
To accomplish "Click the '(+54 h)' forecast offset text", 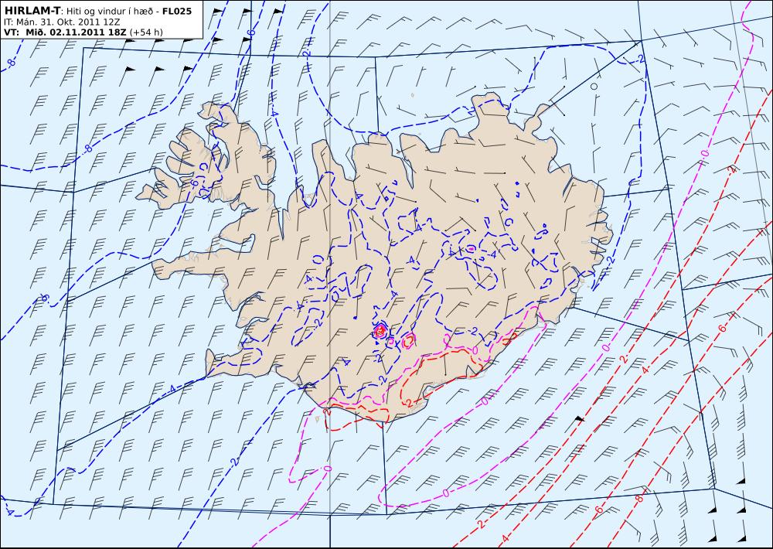I will pos(146,32).
